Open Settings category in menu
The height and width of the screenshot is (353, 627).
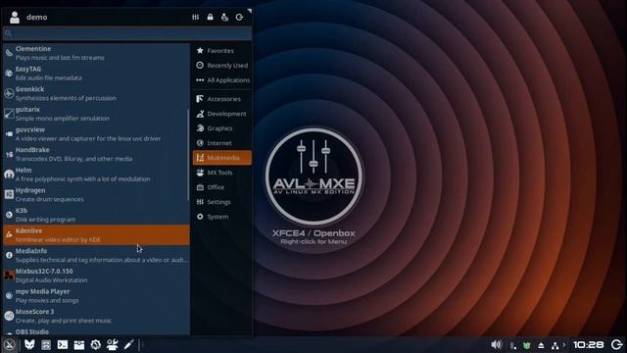[x=222, y=202]
